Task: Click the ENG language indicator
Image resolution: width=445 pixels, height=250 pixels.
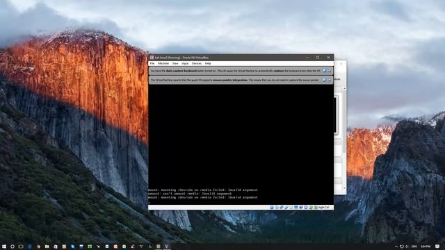Action: click(414, 247)
